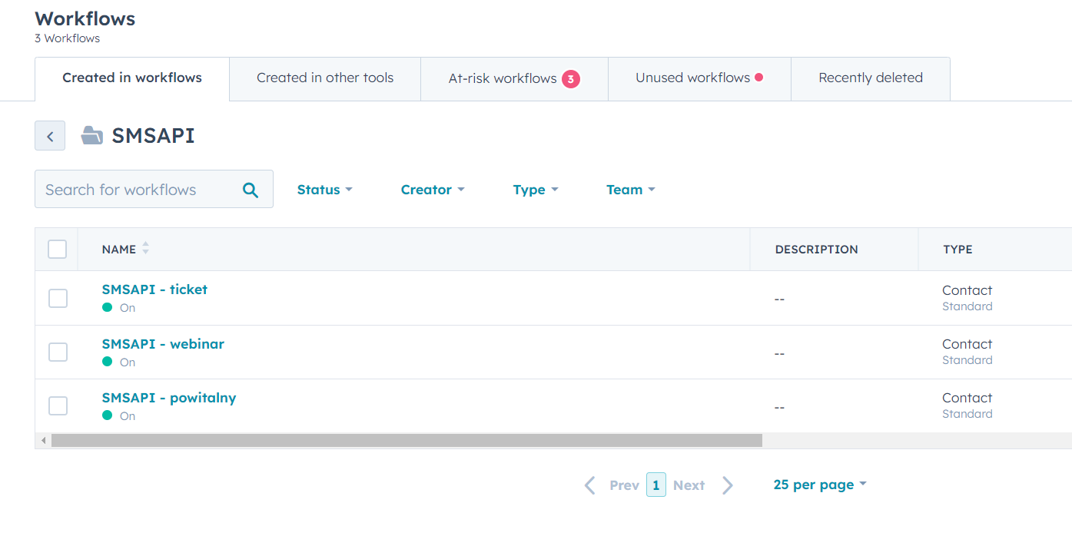The image size is (1072, 546).
Task: Click the SMSAPI folder title text
Action: [x=153, y=136]
